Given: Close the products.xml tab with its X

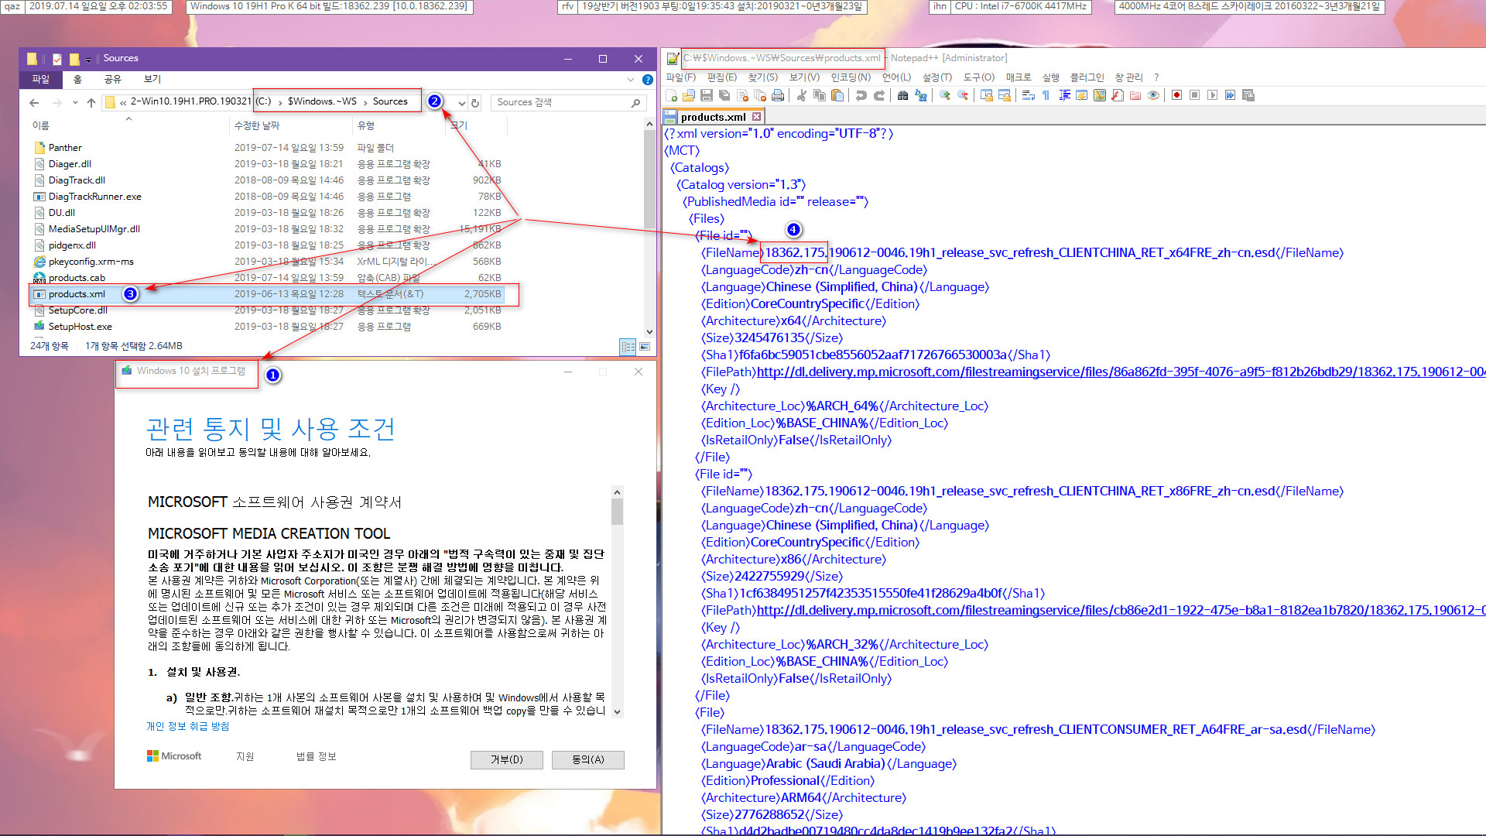Looking at the screenshot, I should coord(756,117).
